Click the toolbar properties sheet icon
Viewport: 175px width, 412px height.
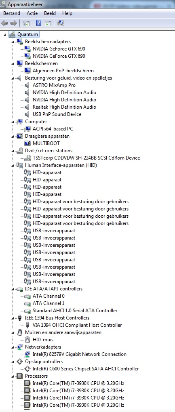[x=48, y=23]
